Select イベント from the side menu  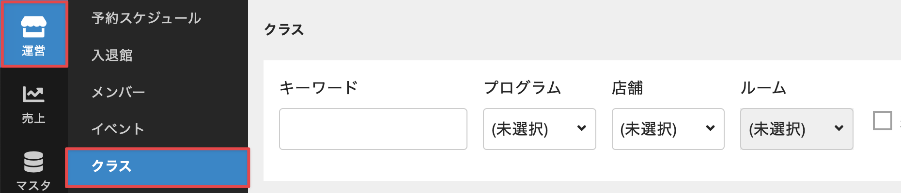118,129
